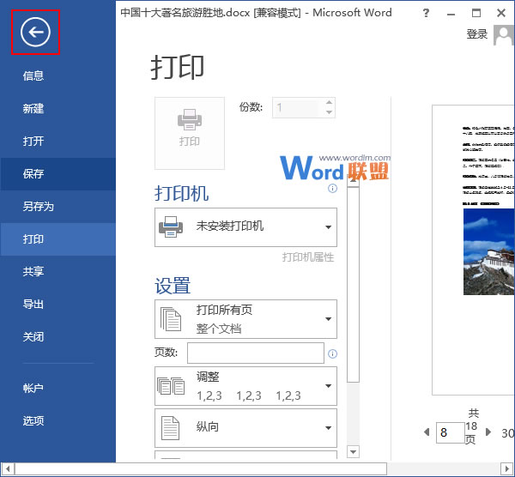Viewport: 515px width, 477px height.
Task: Decrease copies with the down spinner
Action: 330,112
